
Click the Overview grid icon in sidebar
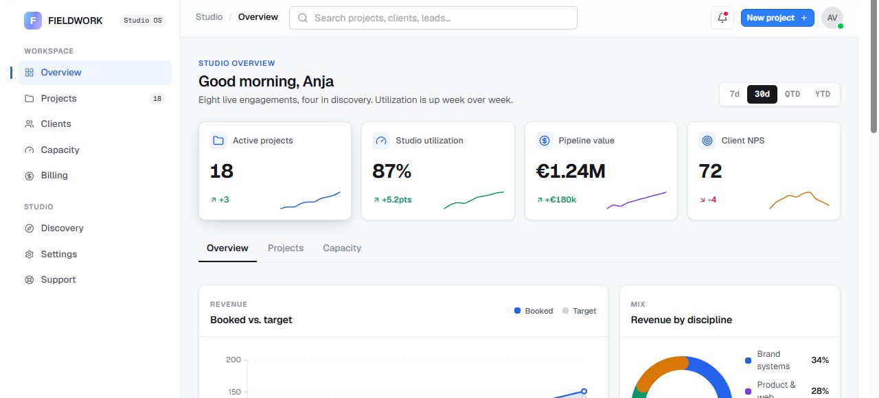(x=29, y=73)
